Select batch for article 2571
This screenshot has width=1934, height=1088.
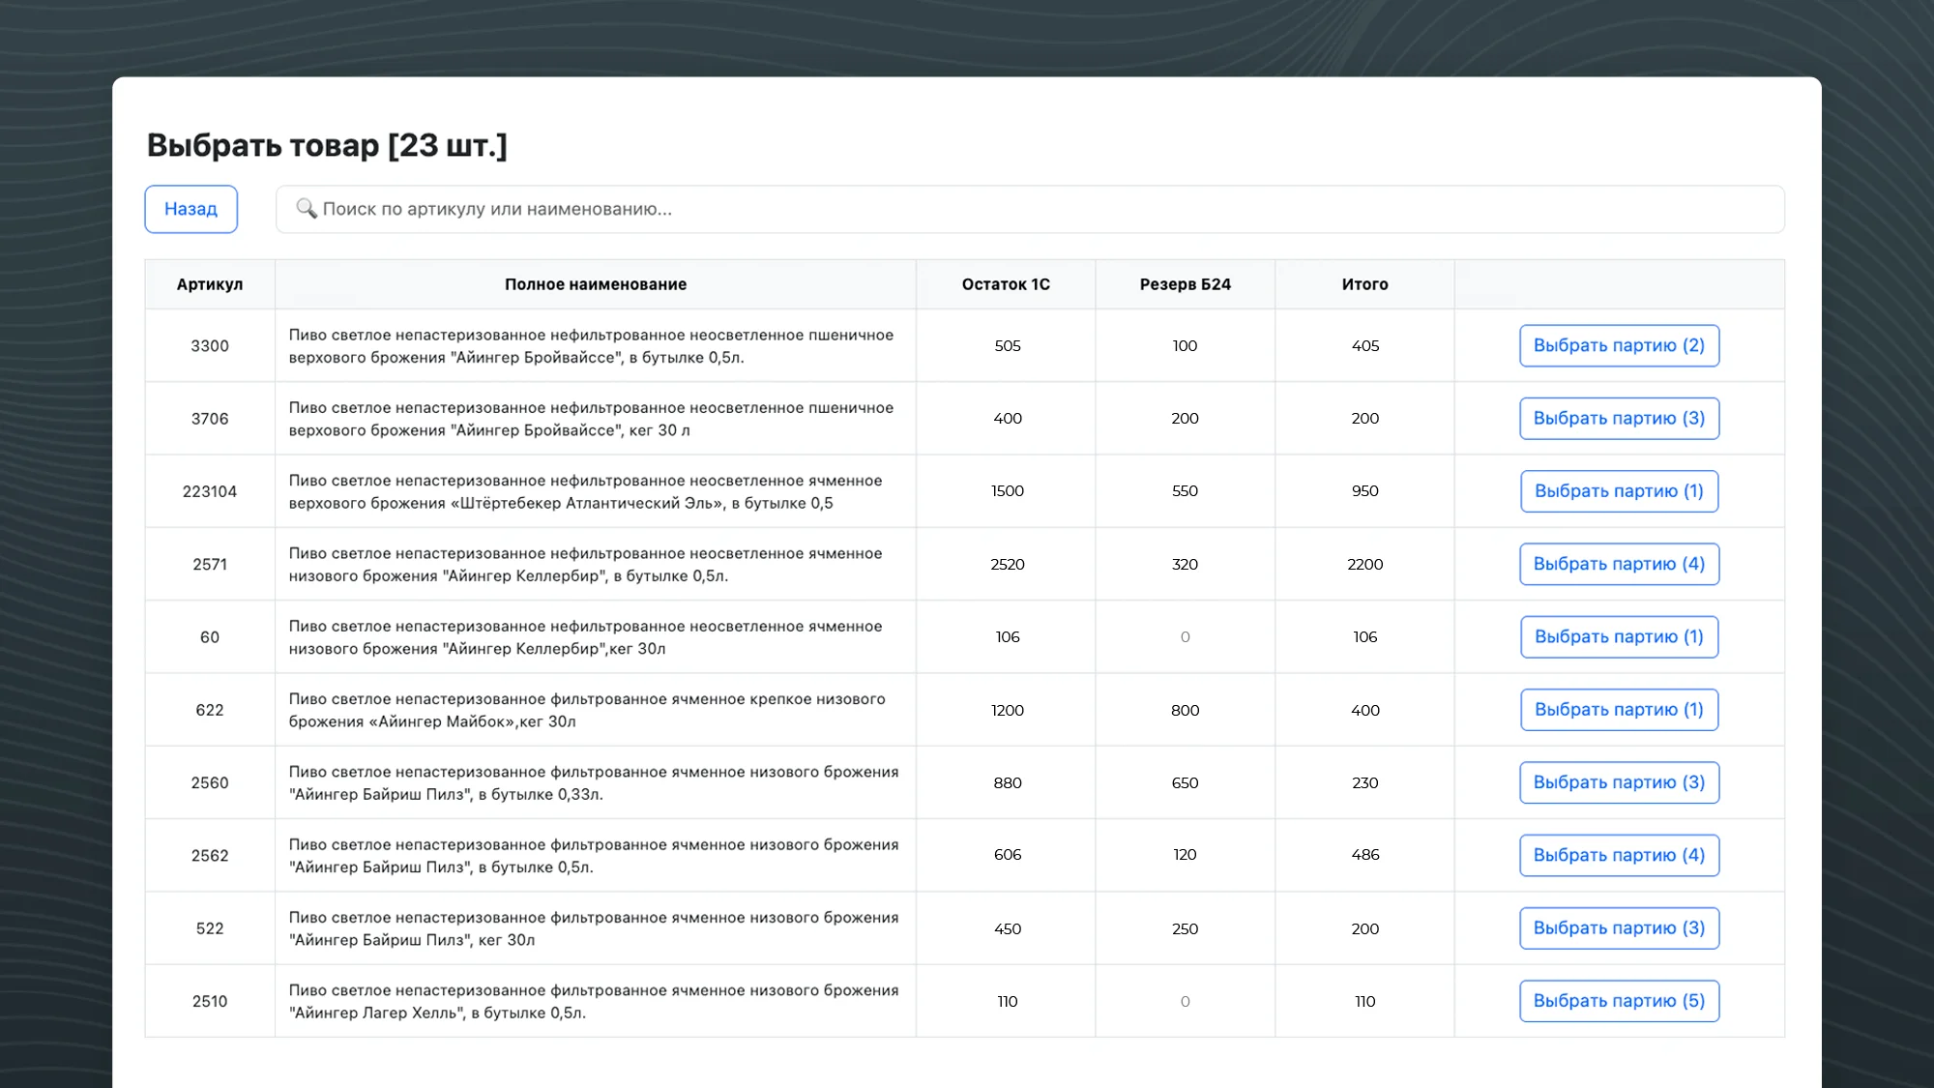(x=1619, y=564)
